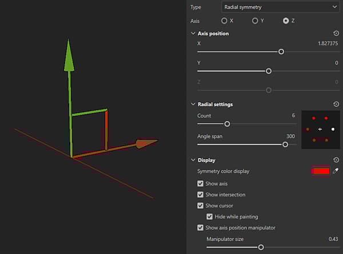
Task: Open the red Symmetry color display swatch
Action: (320, 171)
